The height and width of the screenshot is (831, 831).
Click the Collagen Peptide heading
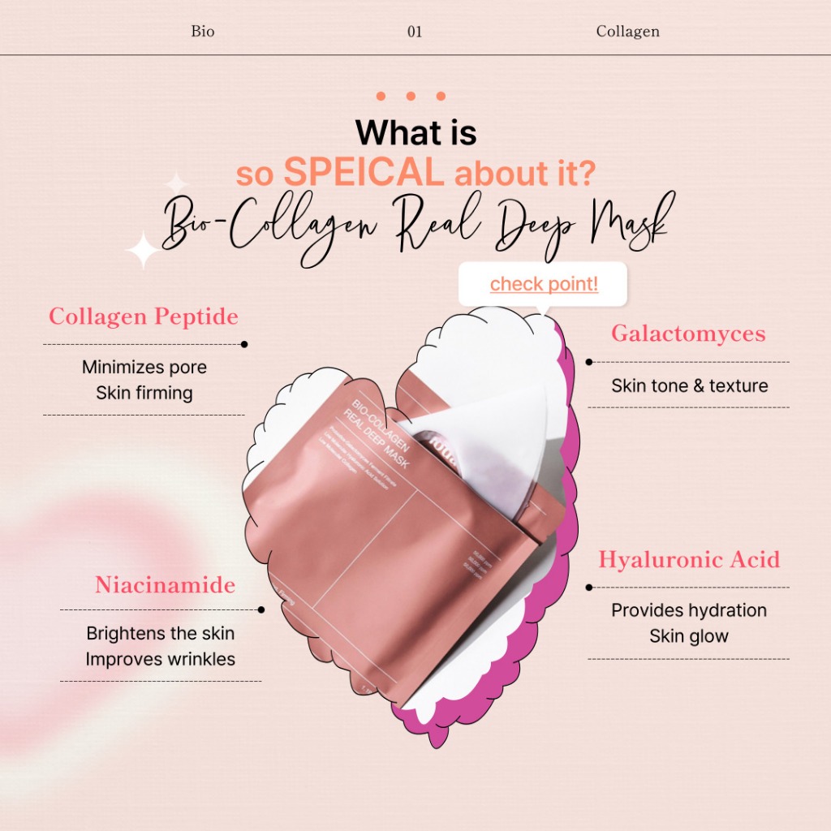(x=144, y=316)
